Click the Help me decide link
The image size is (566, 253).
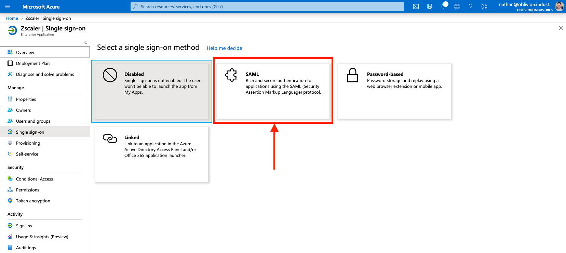(x=224, y=48)
